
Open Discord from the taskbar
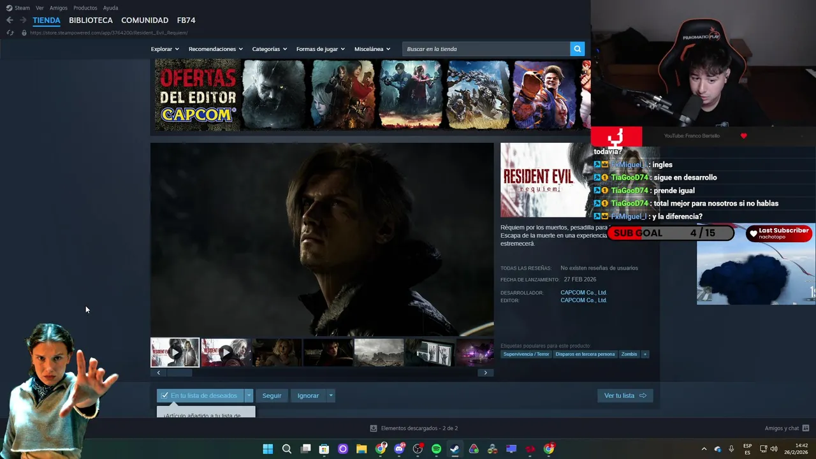point(399,449)
